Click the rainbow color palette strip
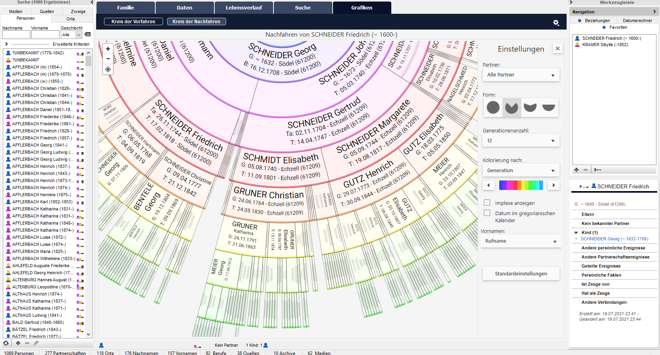This screenshot has width=660, height=355. [521, 185]
